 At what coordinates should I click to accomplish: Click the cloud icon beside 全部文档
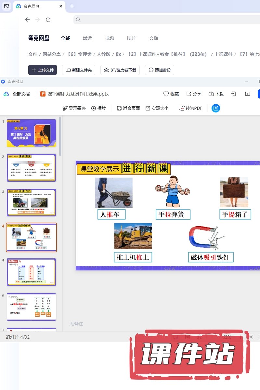coord(6,94)
